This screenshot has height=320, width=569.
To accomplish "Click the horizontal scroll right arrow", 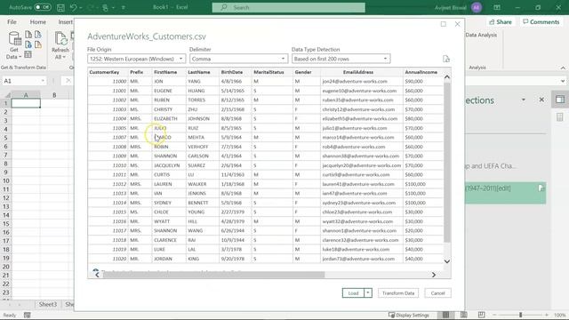I will click(433, 275).
